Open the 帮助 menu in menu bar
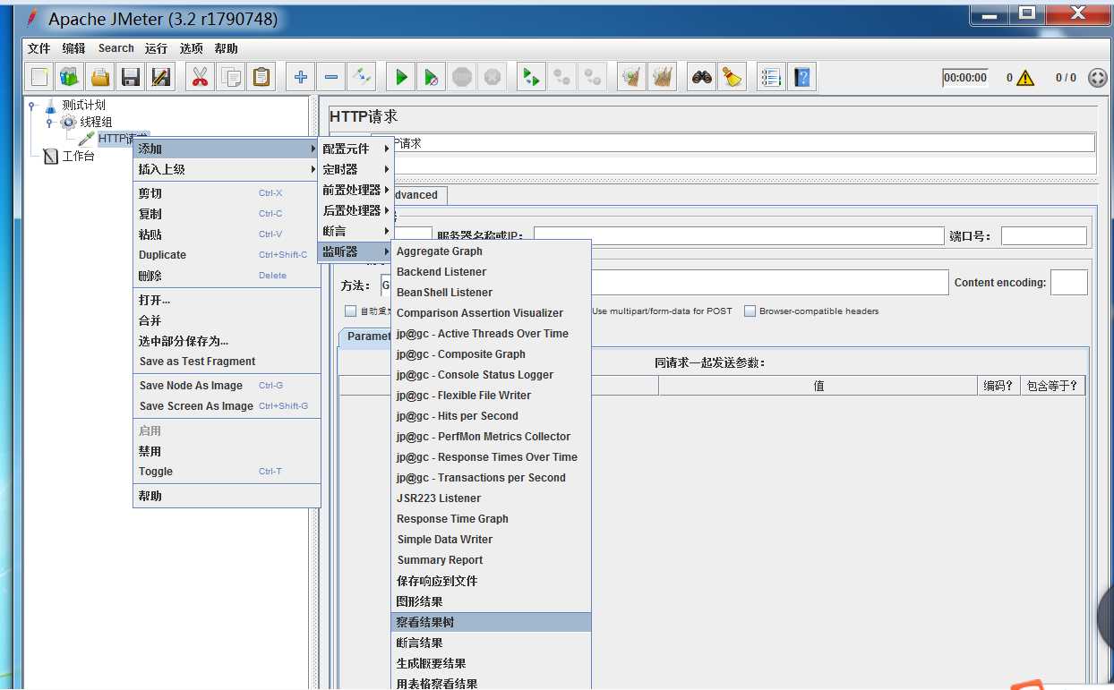Viewport: 1114px width, 690px height. (227, 48)
